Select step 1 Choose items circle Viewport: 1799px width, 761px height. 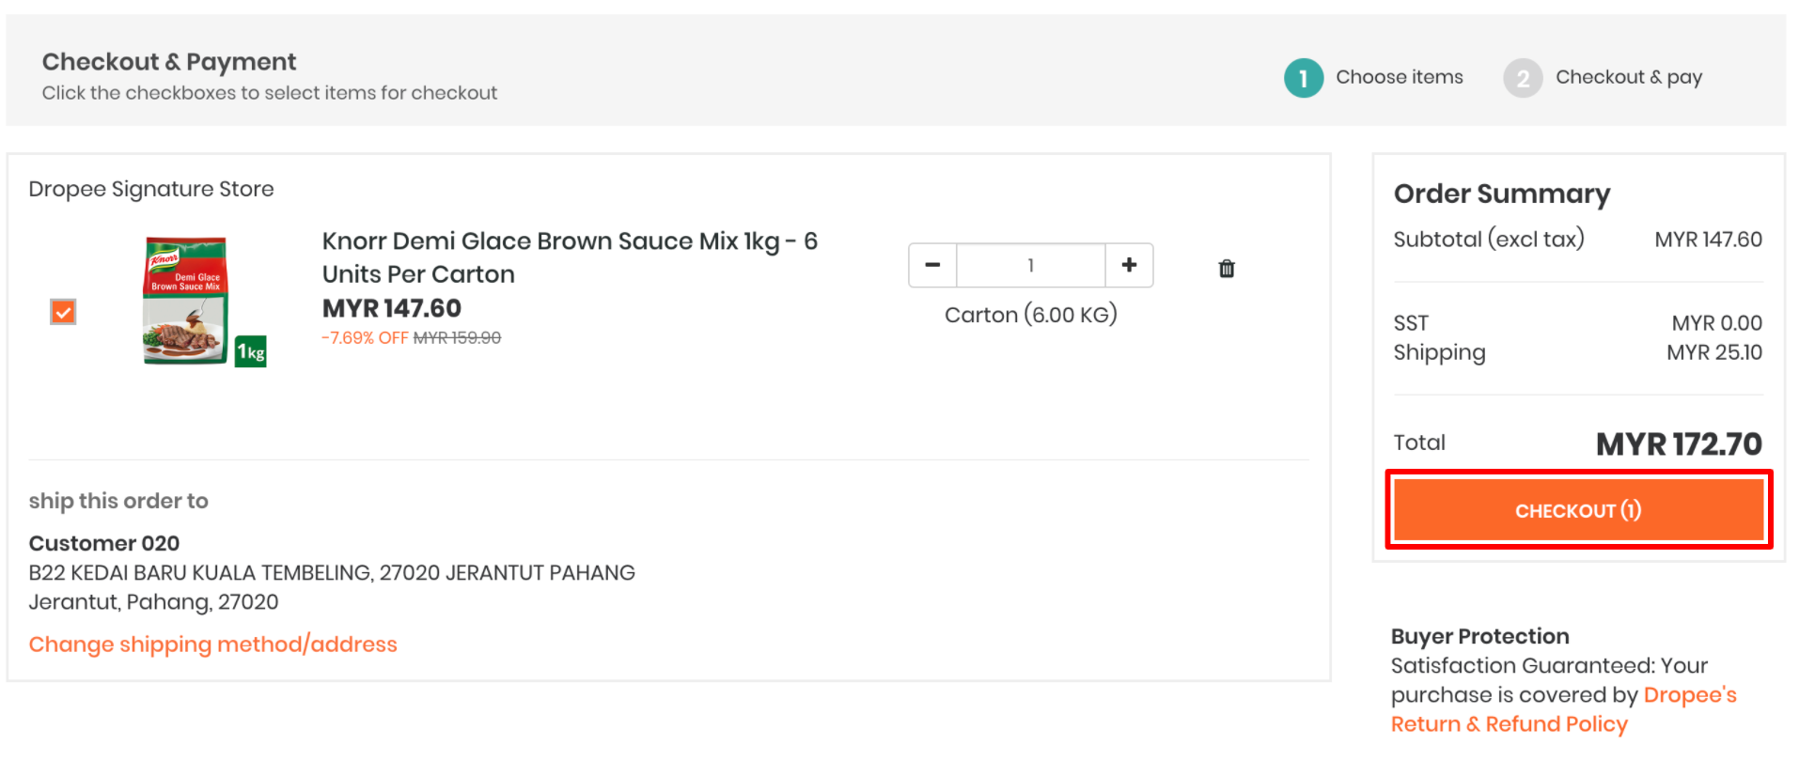tap(1303, 78)
